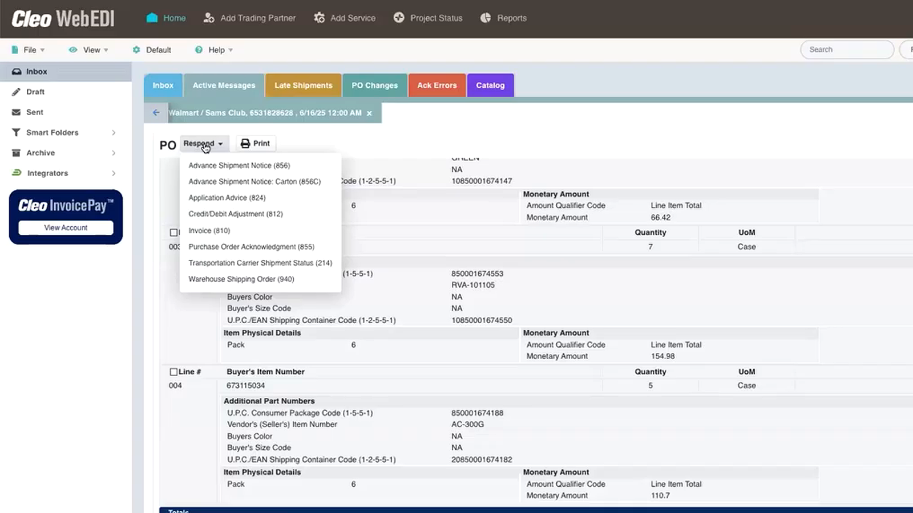Click the Cleo WebEDI logo
Screen dimensions: 913x513
coord(63,19)
